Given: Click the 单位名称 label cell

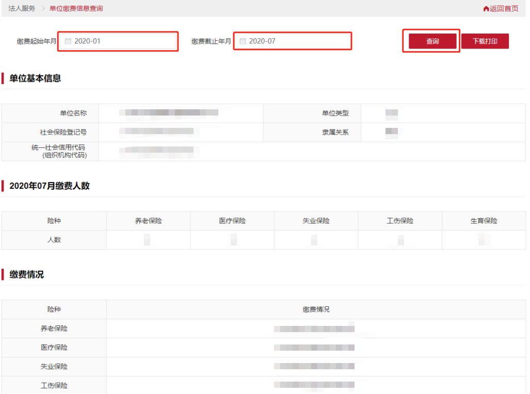Looking at the screenshot, I should point(73,113).
